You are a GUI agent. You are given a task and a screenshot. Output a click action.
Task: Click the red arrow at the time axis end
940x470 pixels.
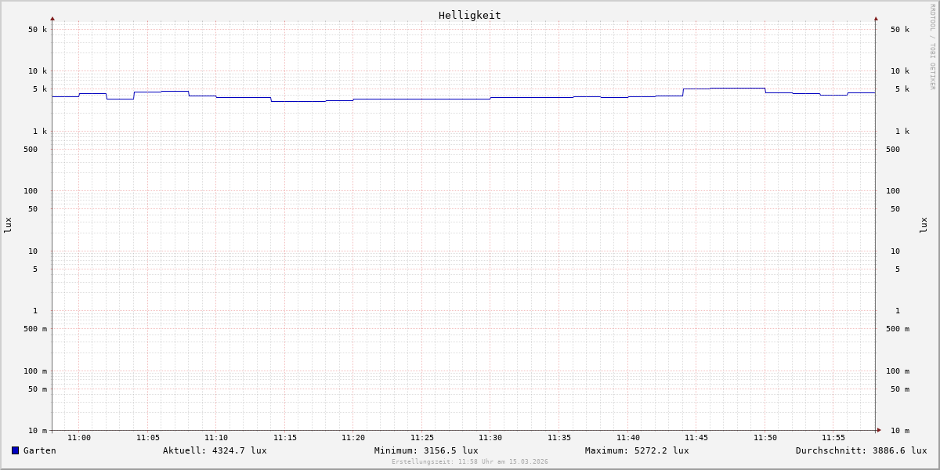coord(879,430)
